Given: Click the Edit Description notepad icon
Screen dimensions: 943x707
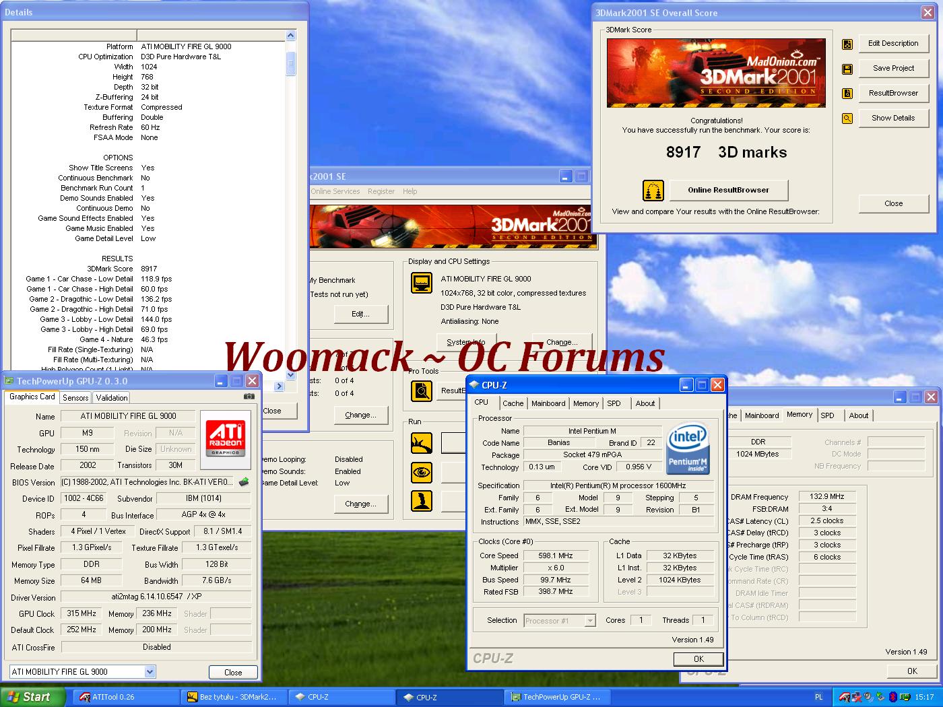Looking at the screenshot, I should (x=847, y=44).
